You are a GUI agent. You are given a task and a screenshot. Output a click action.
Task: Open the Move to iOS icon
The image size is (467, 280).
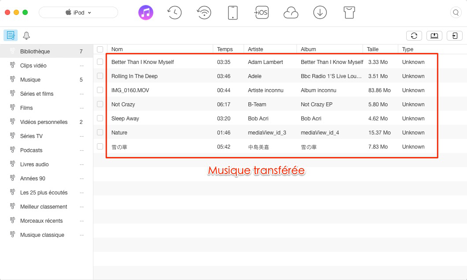coord(262,12)
